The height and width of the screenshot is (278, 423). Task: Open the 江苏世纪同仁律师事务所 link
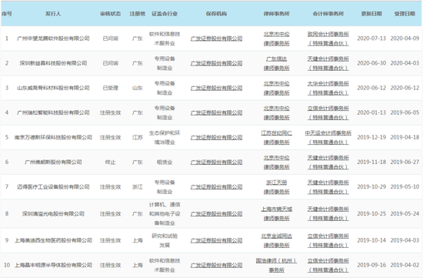pos(277,138)
